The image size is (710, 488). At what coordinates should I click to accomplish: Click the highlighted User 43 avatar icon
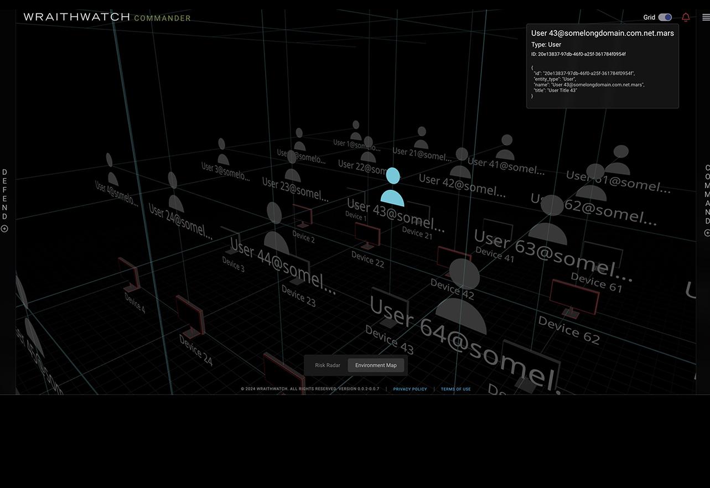click(x=392, y=188)
